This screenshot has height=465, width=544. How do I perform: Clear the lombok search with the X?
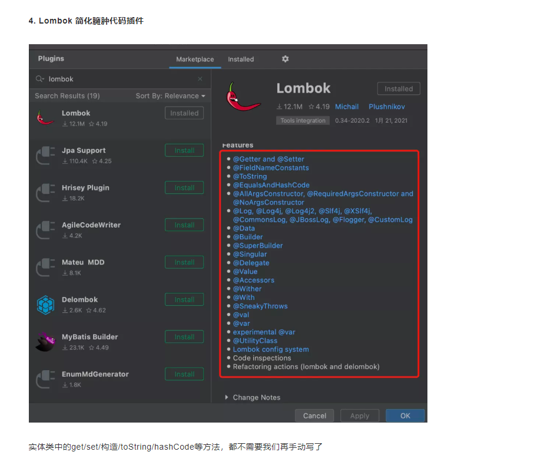200,79
